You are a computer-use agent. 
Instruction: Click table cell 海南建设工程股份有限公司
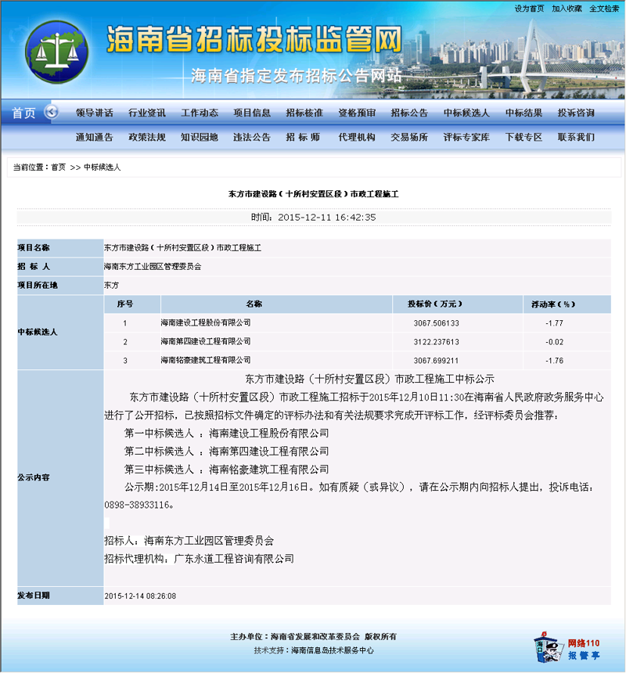(206, 322)
